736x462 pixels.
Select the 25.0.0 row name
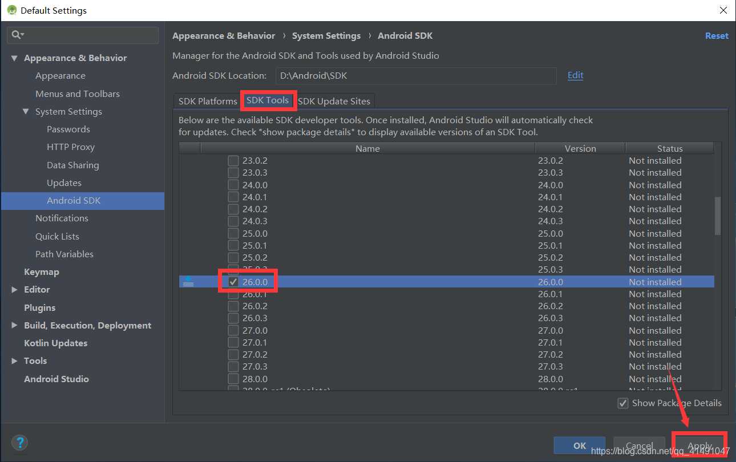(x=255, y=233)
